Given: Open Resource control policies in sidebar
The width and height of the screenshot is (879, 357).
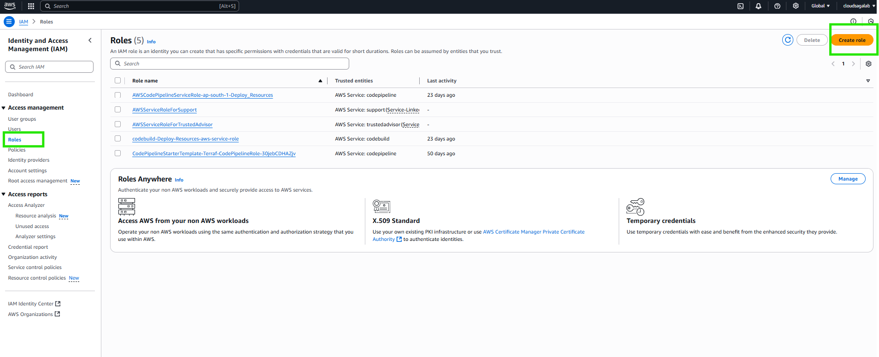Looking at the screenshot, I should point(37,278).
